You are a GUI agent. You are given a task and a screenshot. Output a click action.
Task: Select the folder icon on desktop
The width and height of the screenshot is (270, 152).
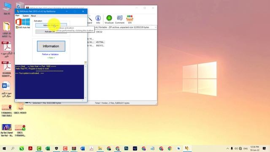7,30
